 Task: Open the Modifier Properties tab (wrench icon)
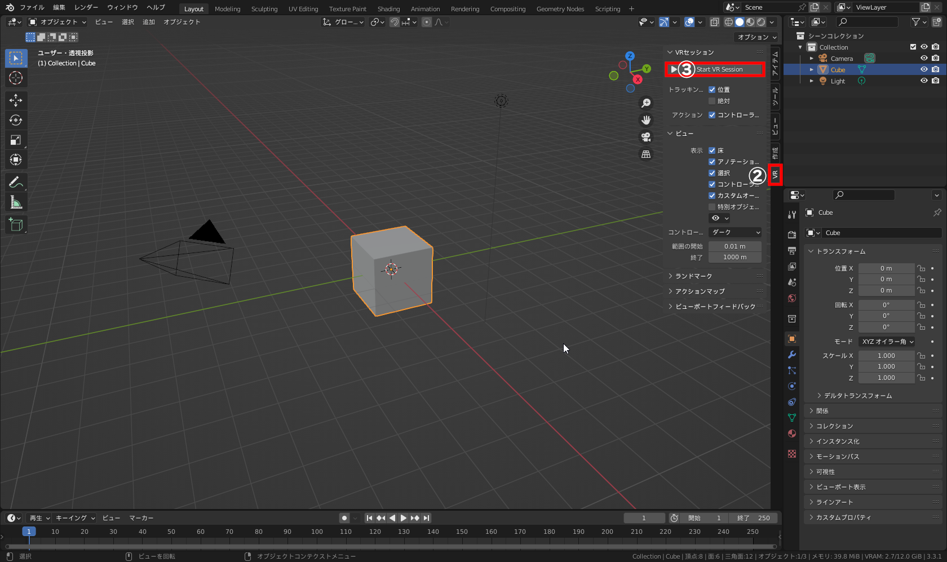791,355
